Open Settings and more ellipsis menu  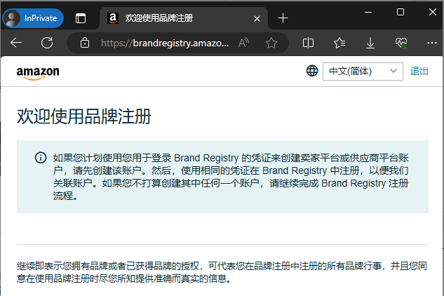432,43
